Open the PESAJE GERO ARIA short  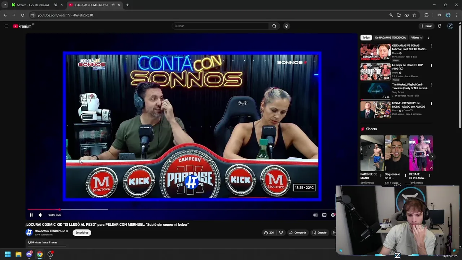pos(421,153)
